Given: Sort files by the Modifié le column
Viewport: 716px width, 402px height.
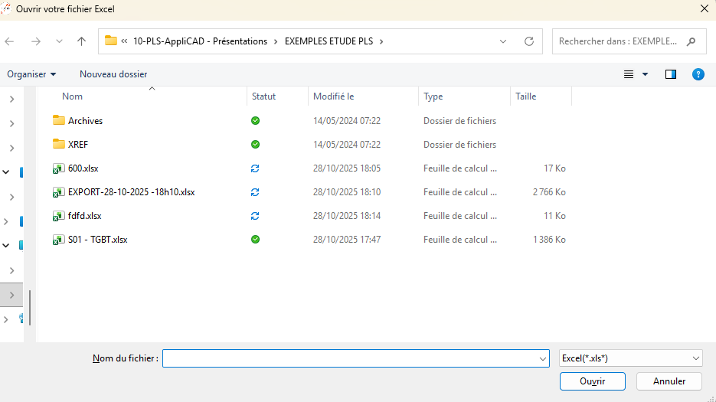Looking at the screenshot, I should [x=333, y=96].
